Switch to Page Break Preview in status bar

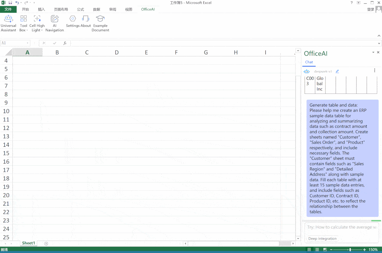tap(324, 250)
